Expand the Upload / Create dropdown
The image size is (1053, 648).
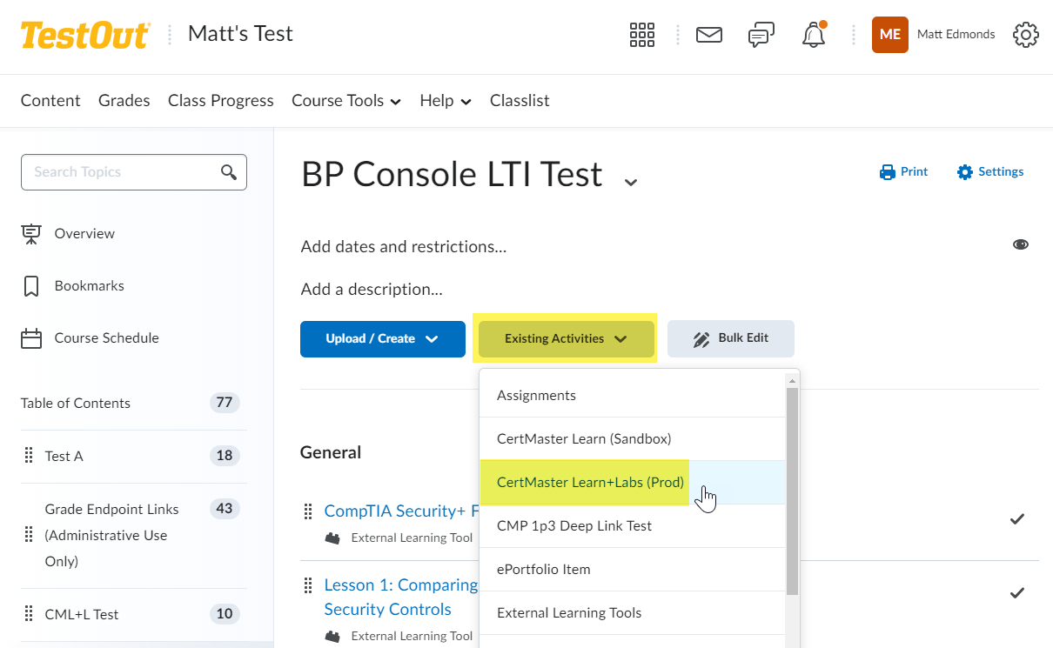tap(382, 339)
